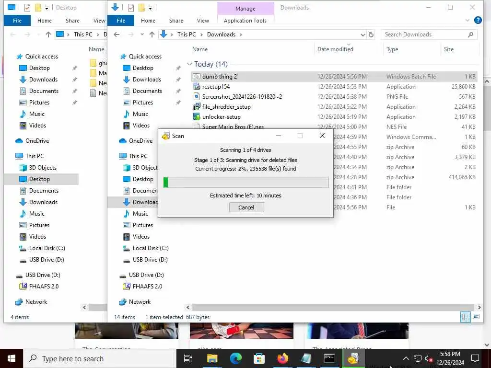Open Home tab in Downloads window
491x368 pixels.
pos(148,20)
